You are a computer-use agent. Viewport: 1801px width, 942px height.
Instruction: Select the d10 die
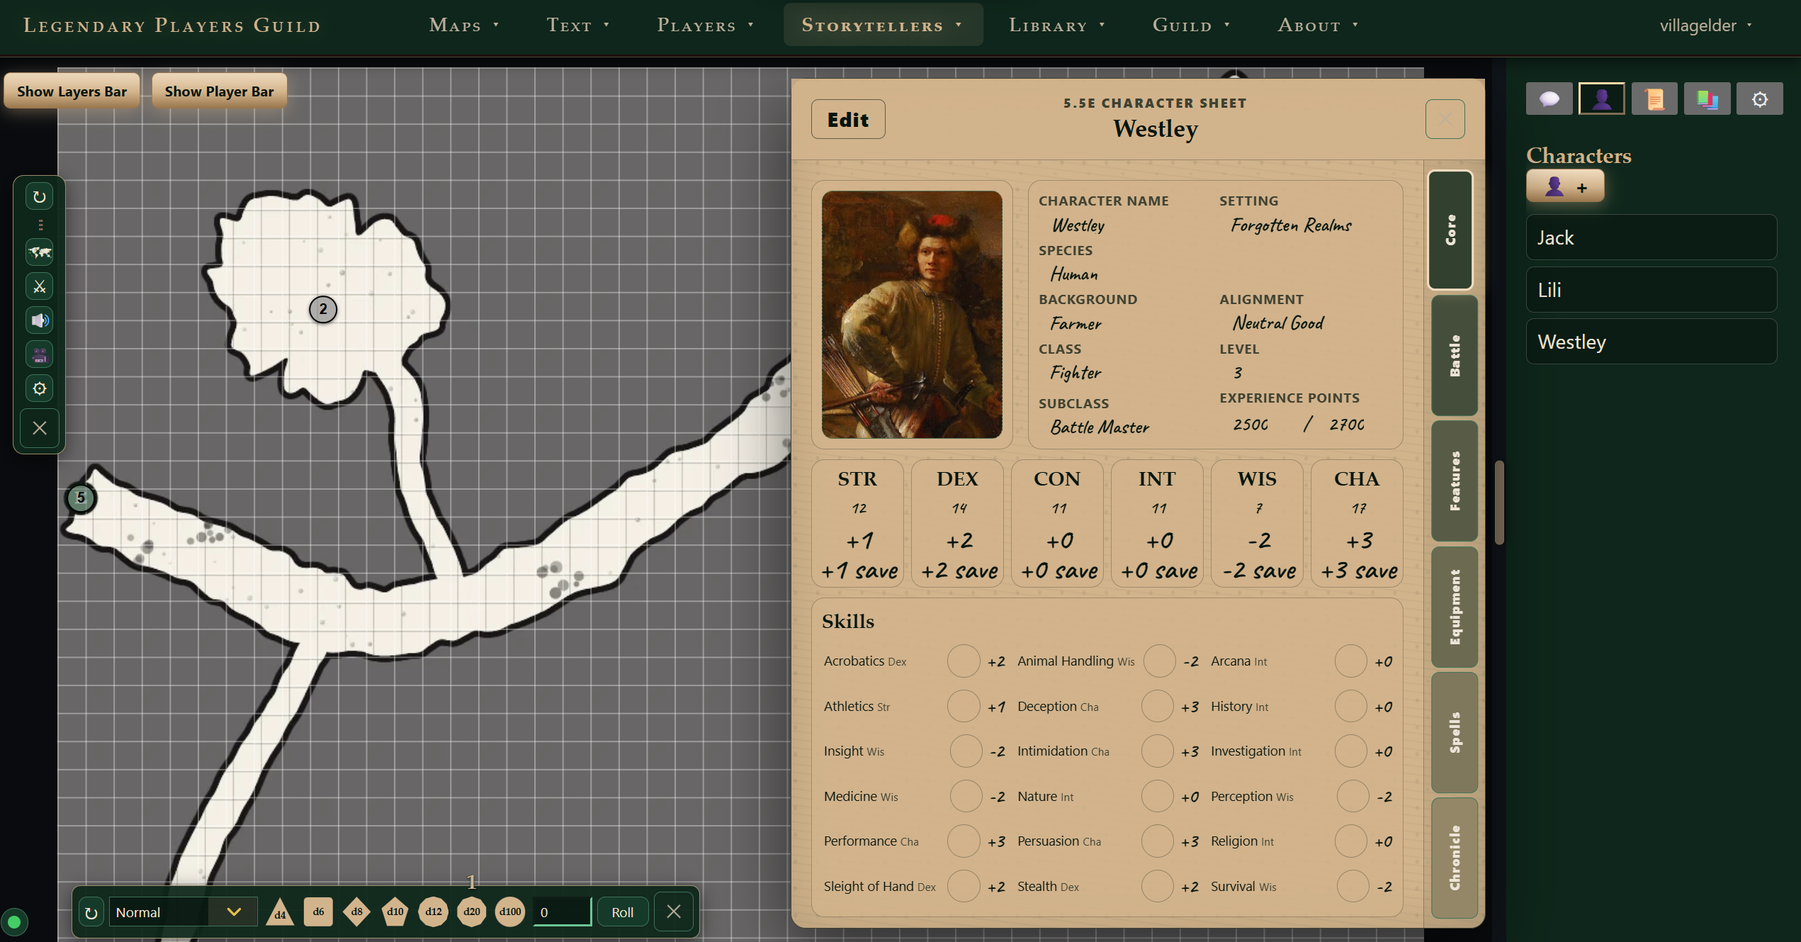(x=395, y=912)
